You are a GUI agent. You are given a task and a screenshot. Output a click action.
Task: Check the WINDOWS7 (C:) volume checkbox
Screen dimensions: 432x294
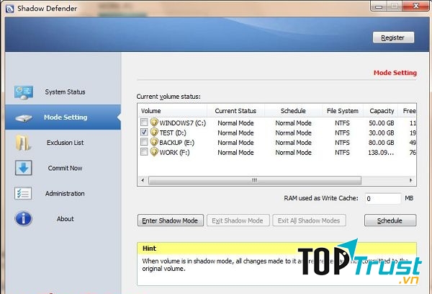point(145,123)
